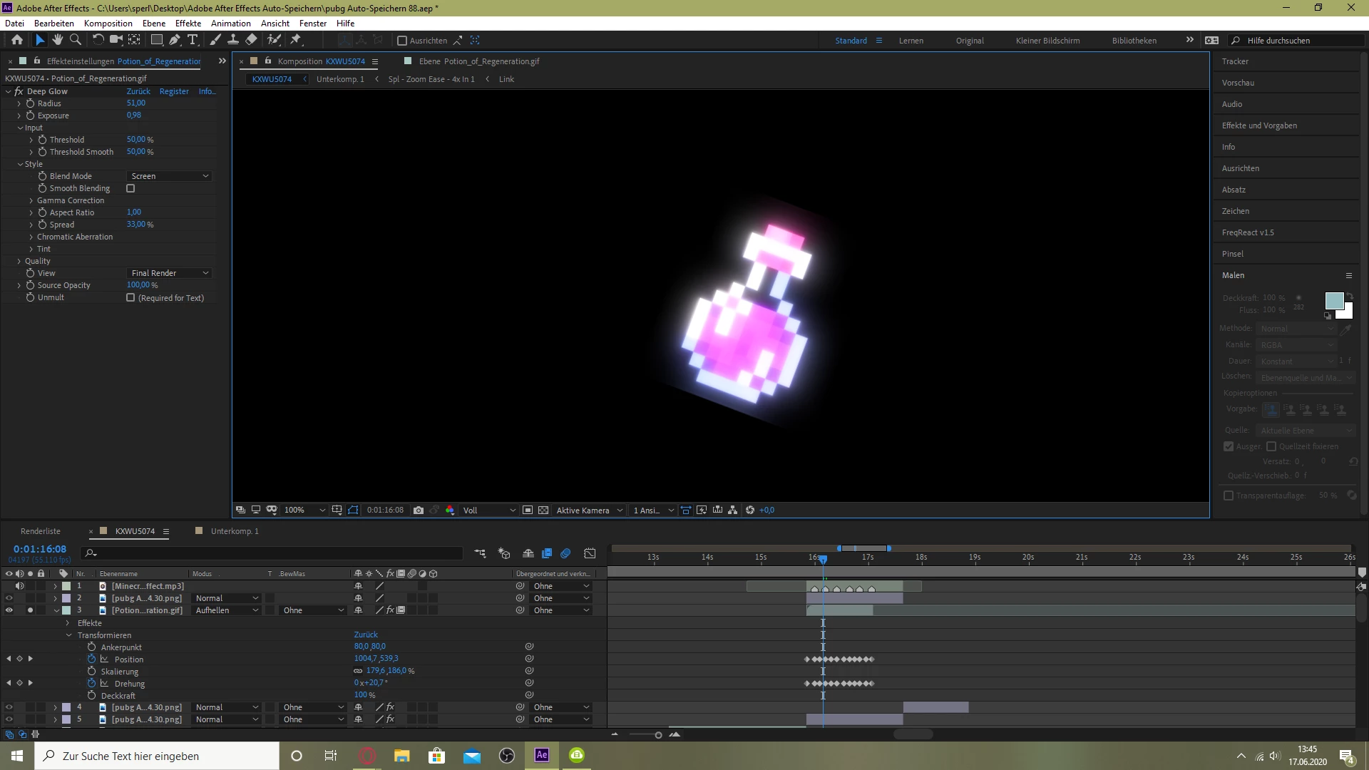Image resolution: width=1369 pixels, height=770 pixels.
Task: Open the Blend Mode Screen dropdown
Action: coord(170,176)
